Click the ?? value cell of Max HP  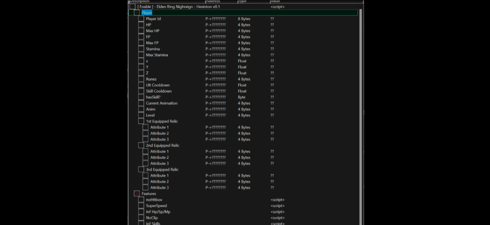pyautogui.click(x=272, y=31)
